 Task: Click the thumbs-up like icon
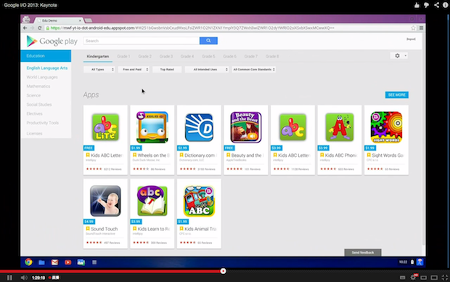click(417, 5)
